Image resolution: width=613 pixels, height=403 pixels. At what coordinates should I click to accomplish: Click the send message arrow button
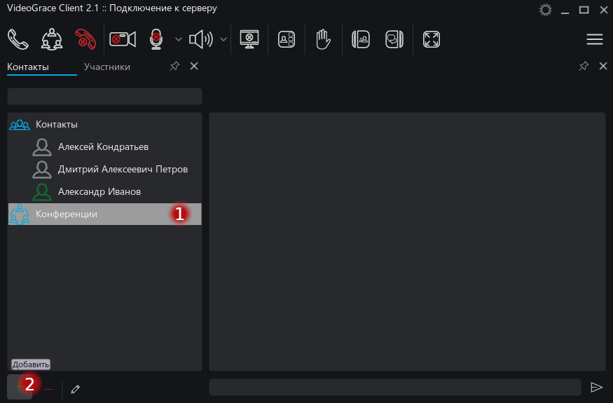[x=596, y=388]
